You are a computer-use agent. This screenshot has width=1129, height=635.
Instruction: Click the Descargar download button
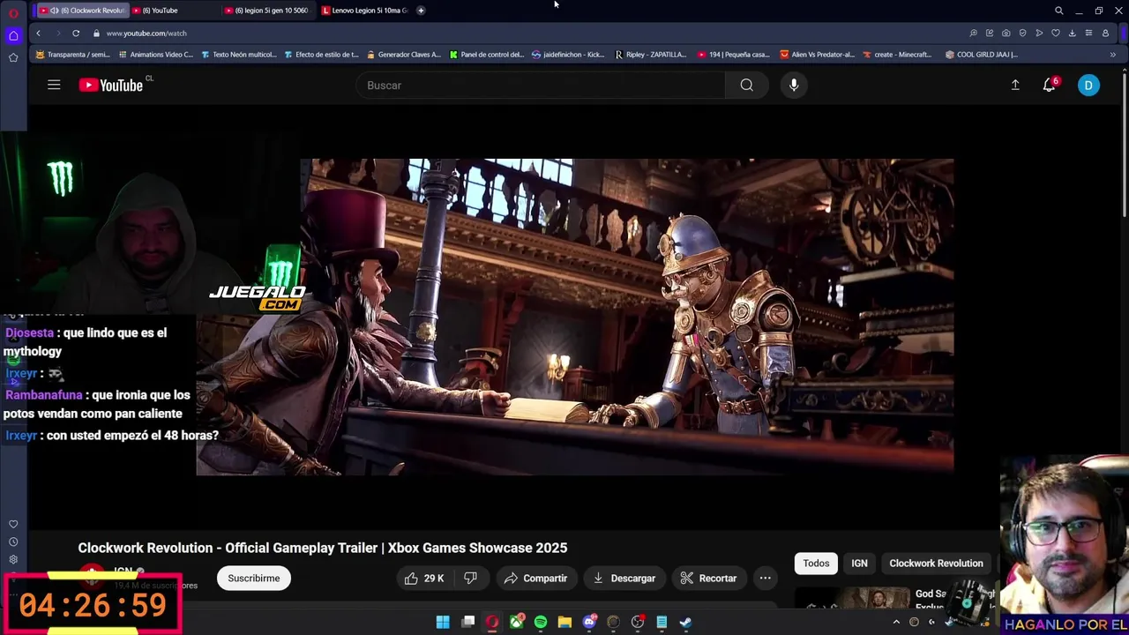624,579
